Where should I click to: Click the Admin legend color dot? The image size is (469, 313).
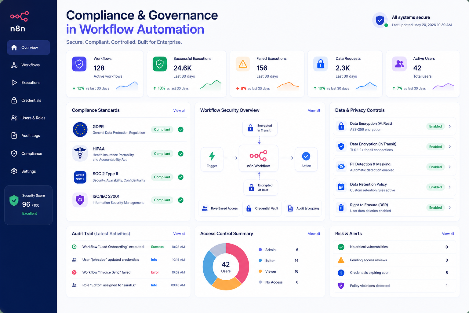tap(260, 250)
